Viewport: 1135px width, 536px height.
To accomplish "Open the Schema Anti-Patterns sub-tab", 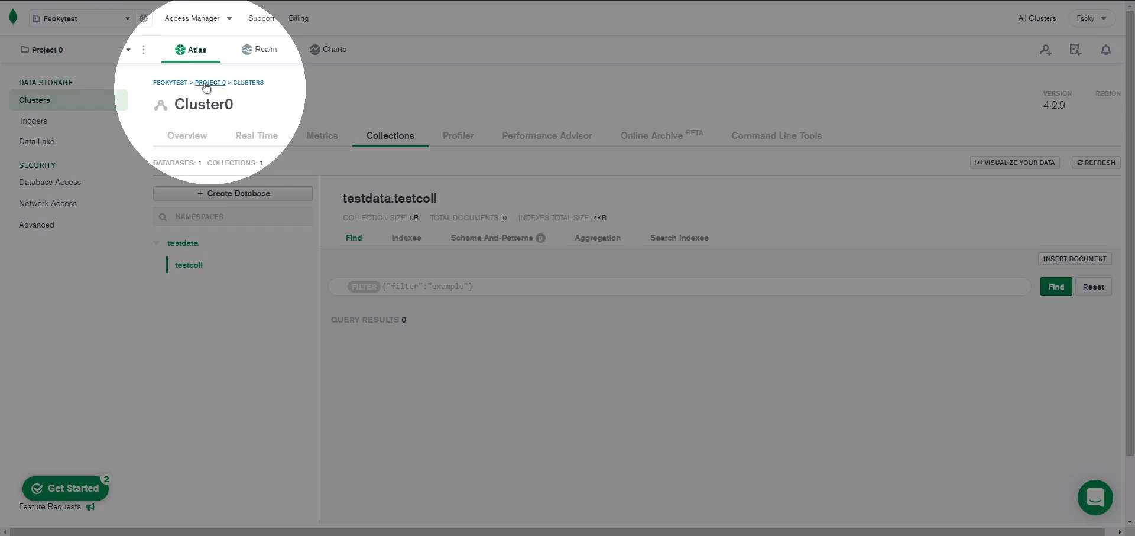I will coord(498,238).
